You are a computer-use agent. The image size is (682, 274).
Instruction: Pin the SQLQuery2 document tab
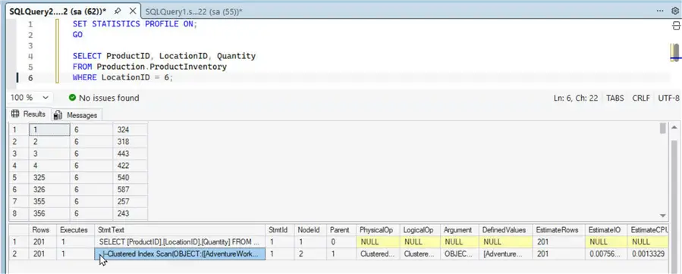(118, 11)
